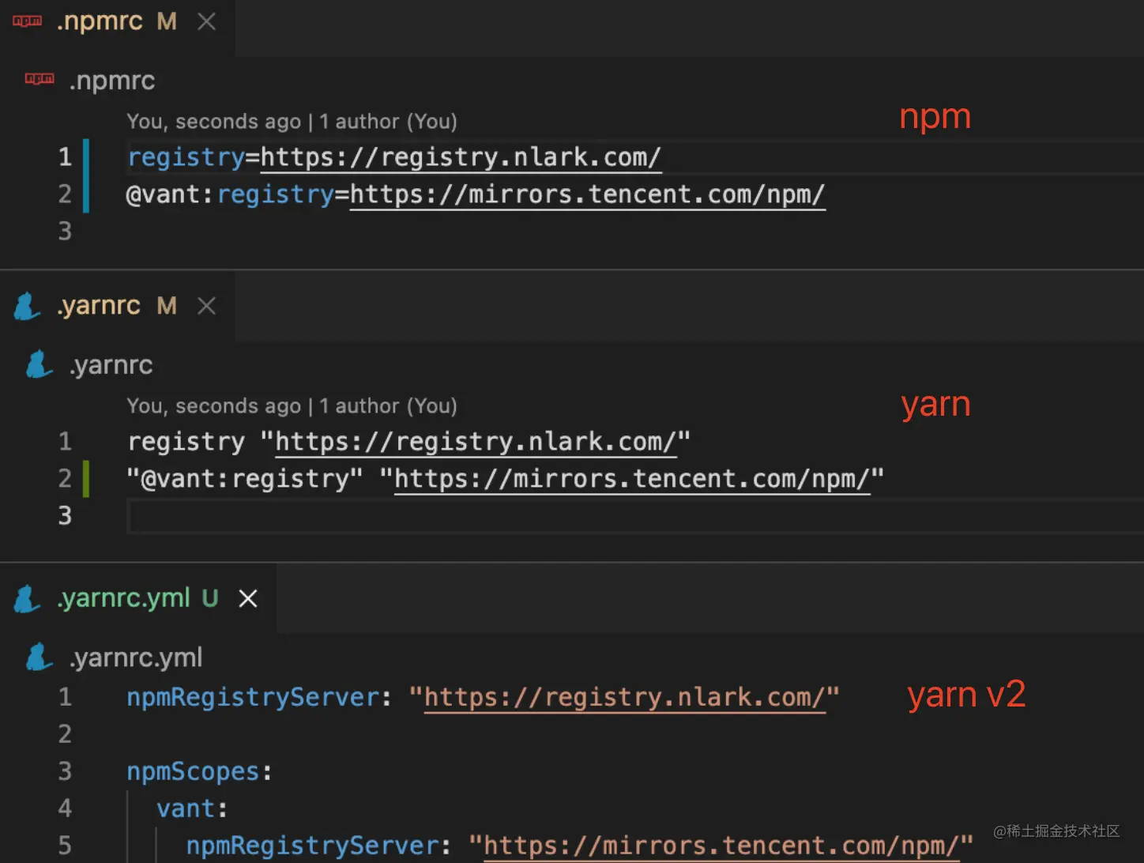Click '"@vant:registry"' in .yarnrc

(x=245, y=479)
